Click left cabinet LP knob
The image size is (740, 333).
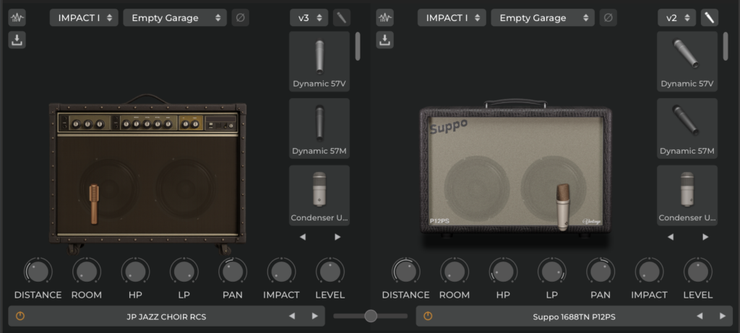[184, 272]
